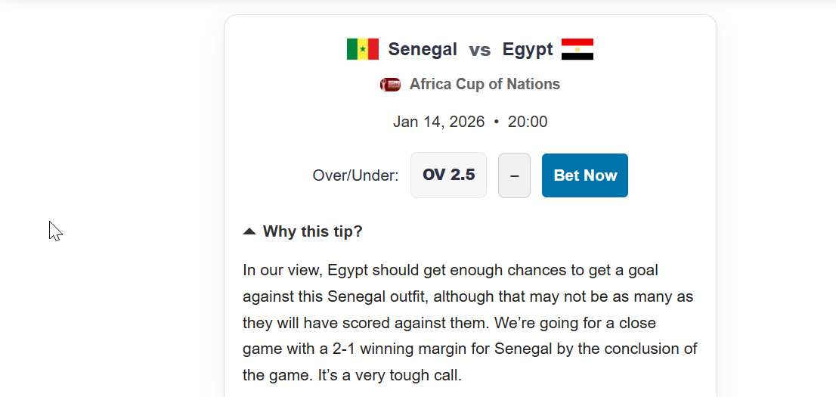Open the Africa Cup of Nations competition label
Viewport: 836px width, 397px height.
tap(485, 85)
